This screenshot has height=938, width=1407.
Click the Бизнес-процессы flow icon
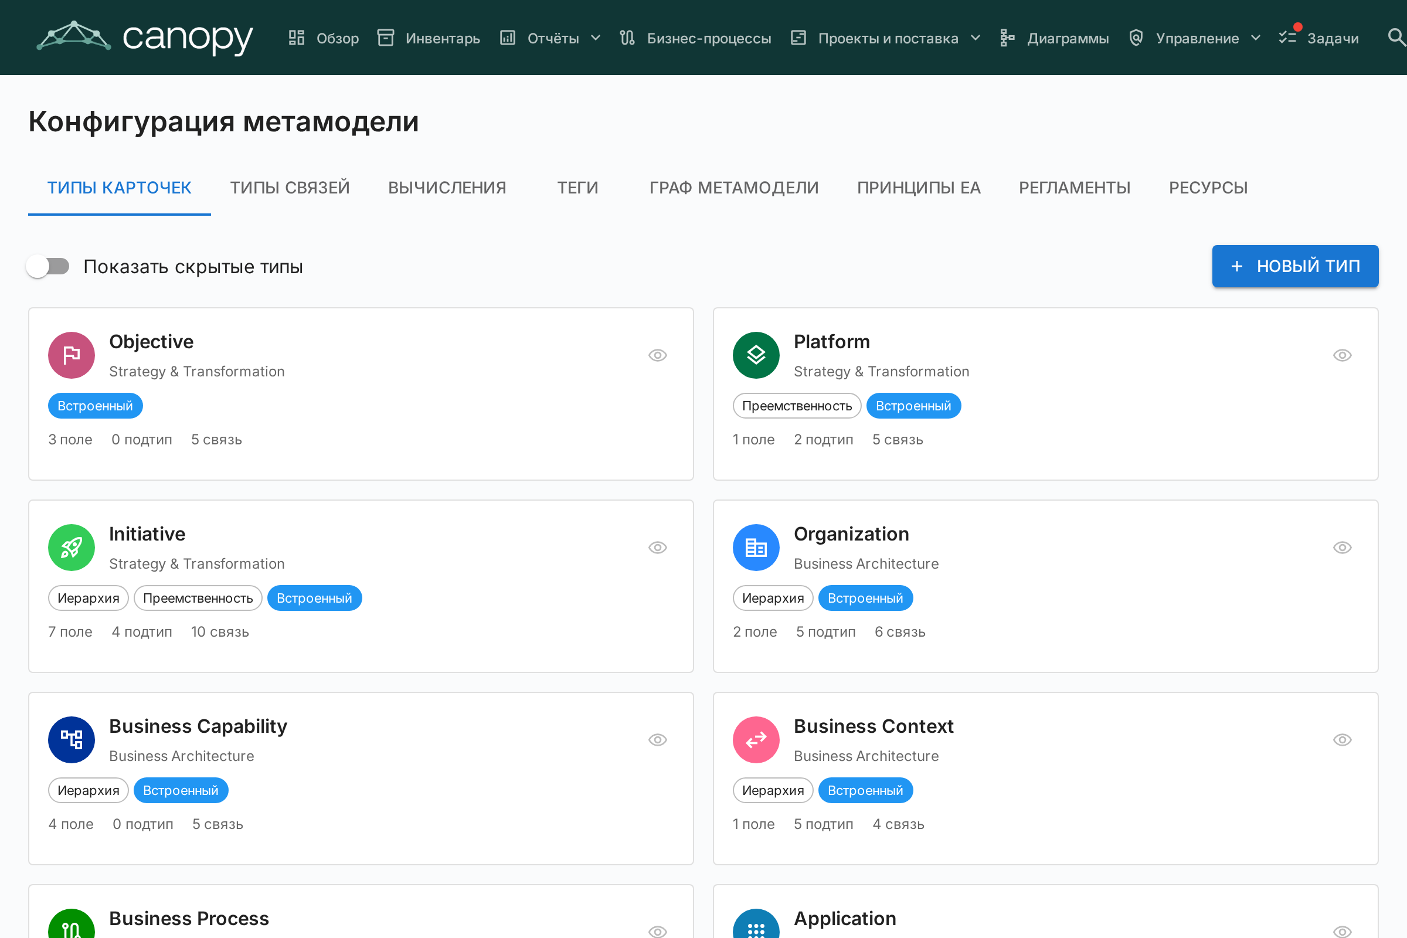coord(627,38)
